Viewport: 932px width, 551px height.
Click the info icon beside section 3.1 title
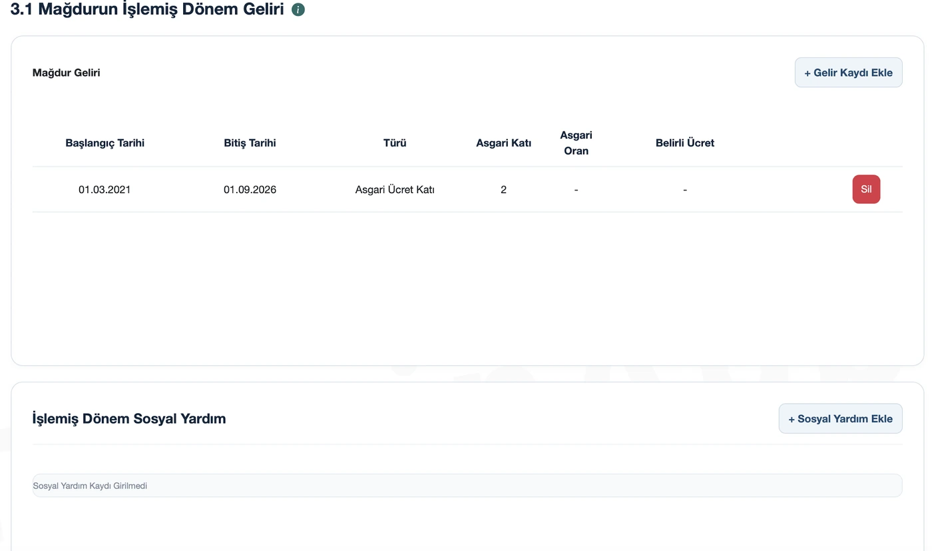(298, 10)
